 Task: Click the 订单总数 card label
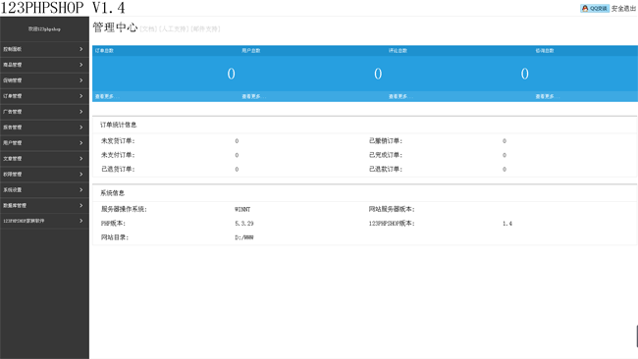tap(104, 50)
